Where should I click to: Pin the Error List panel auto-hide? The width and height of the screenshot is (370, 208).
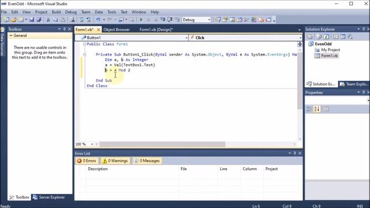tap(295, 153)
